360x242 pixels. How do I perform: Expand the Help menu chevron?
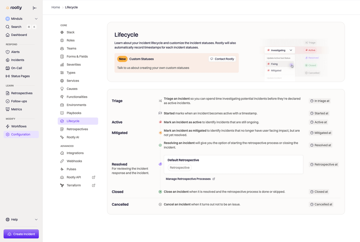(36, 220)
